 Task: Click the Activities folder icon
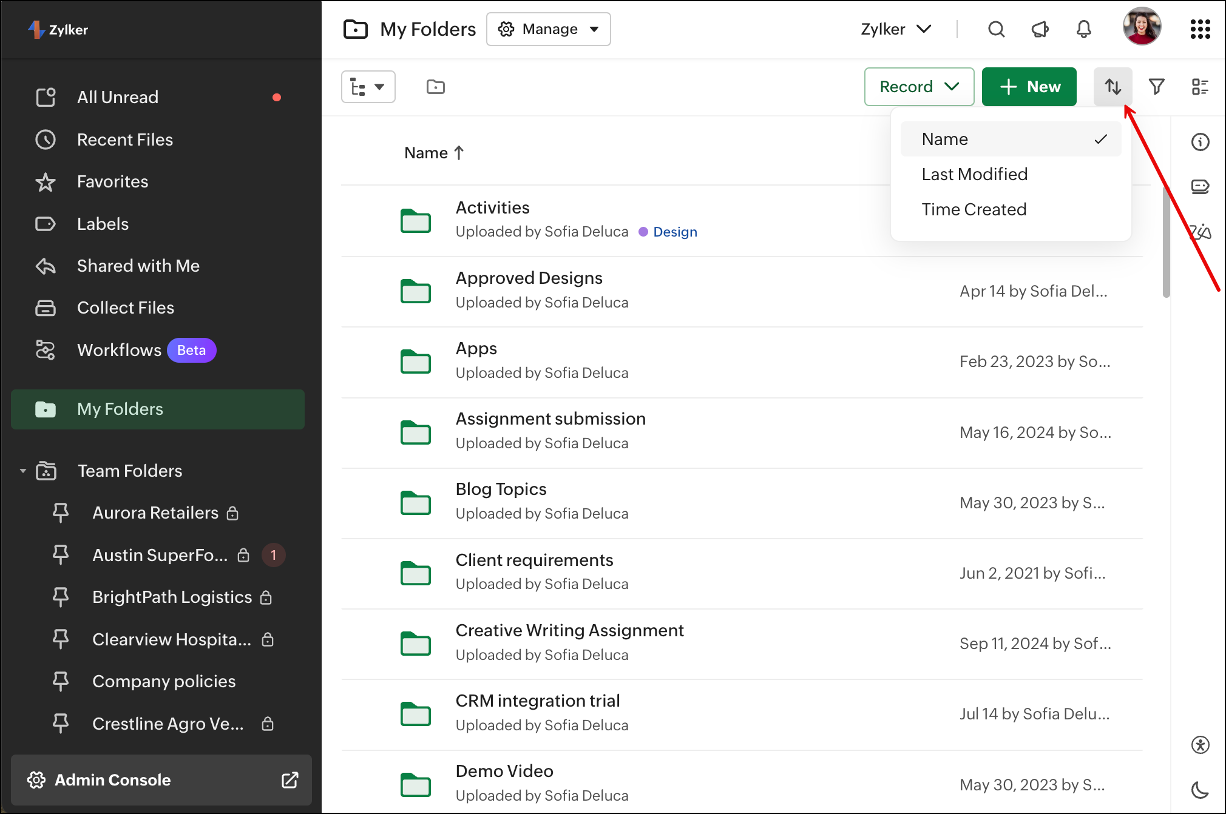[416, 221]
